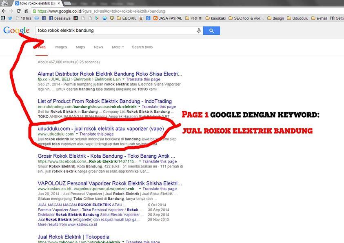Open the JASA PAYPAL Blogger bookmark

[168, 18]
